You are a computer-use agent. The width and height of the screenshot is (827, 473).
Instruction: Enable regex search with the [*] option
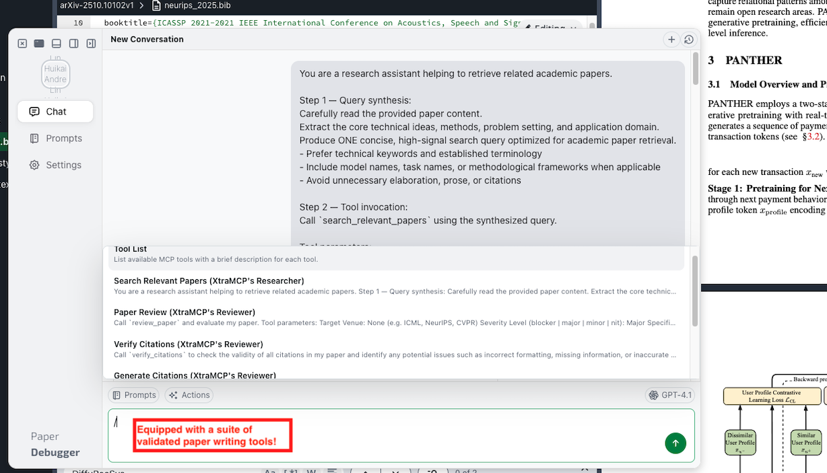[x=291, y=470]
